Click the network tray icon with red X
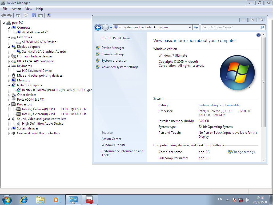Screen dimensions: 273x205 point(240,200)
